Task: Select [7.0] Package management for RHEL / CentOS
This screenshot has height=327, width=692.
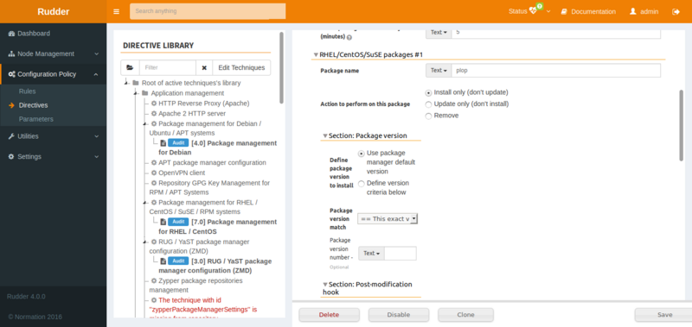Action: tap(218, 227)
